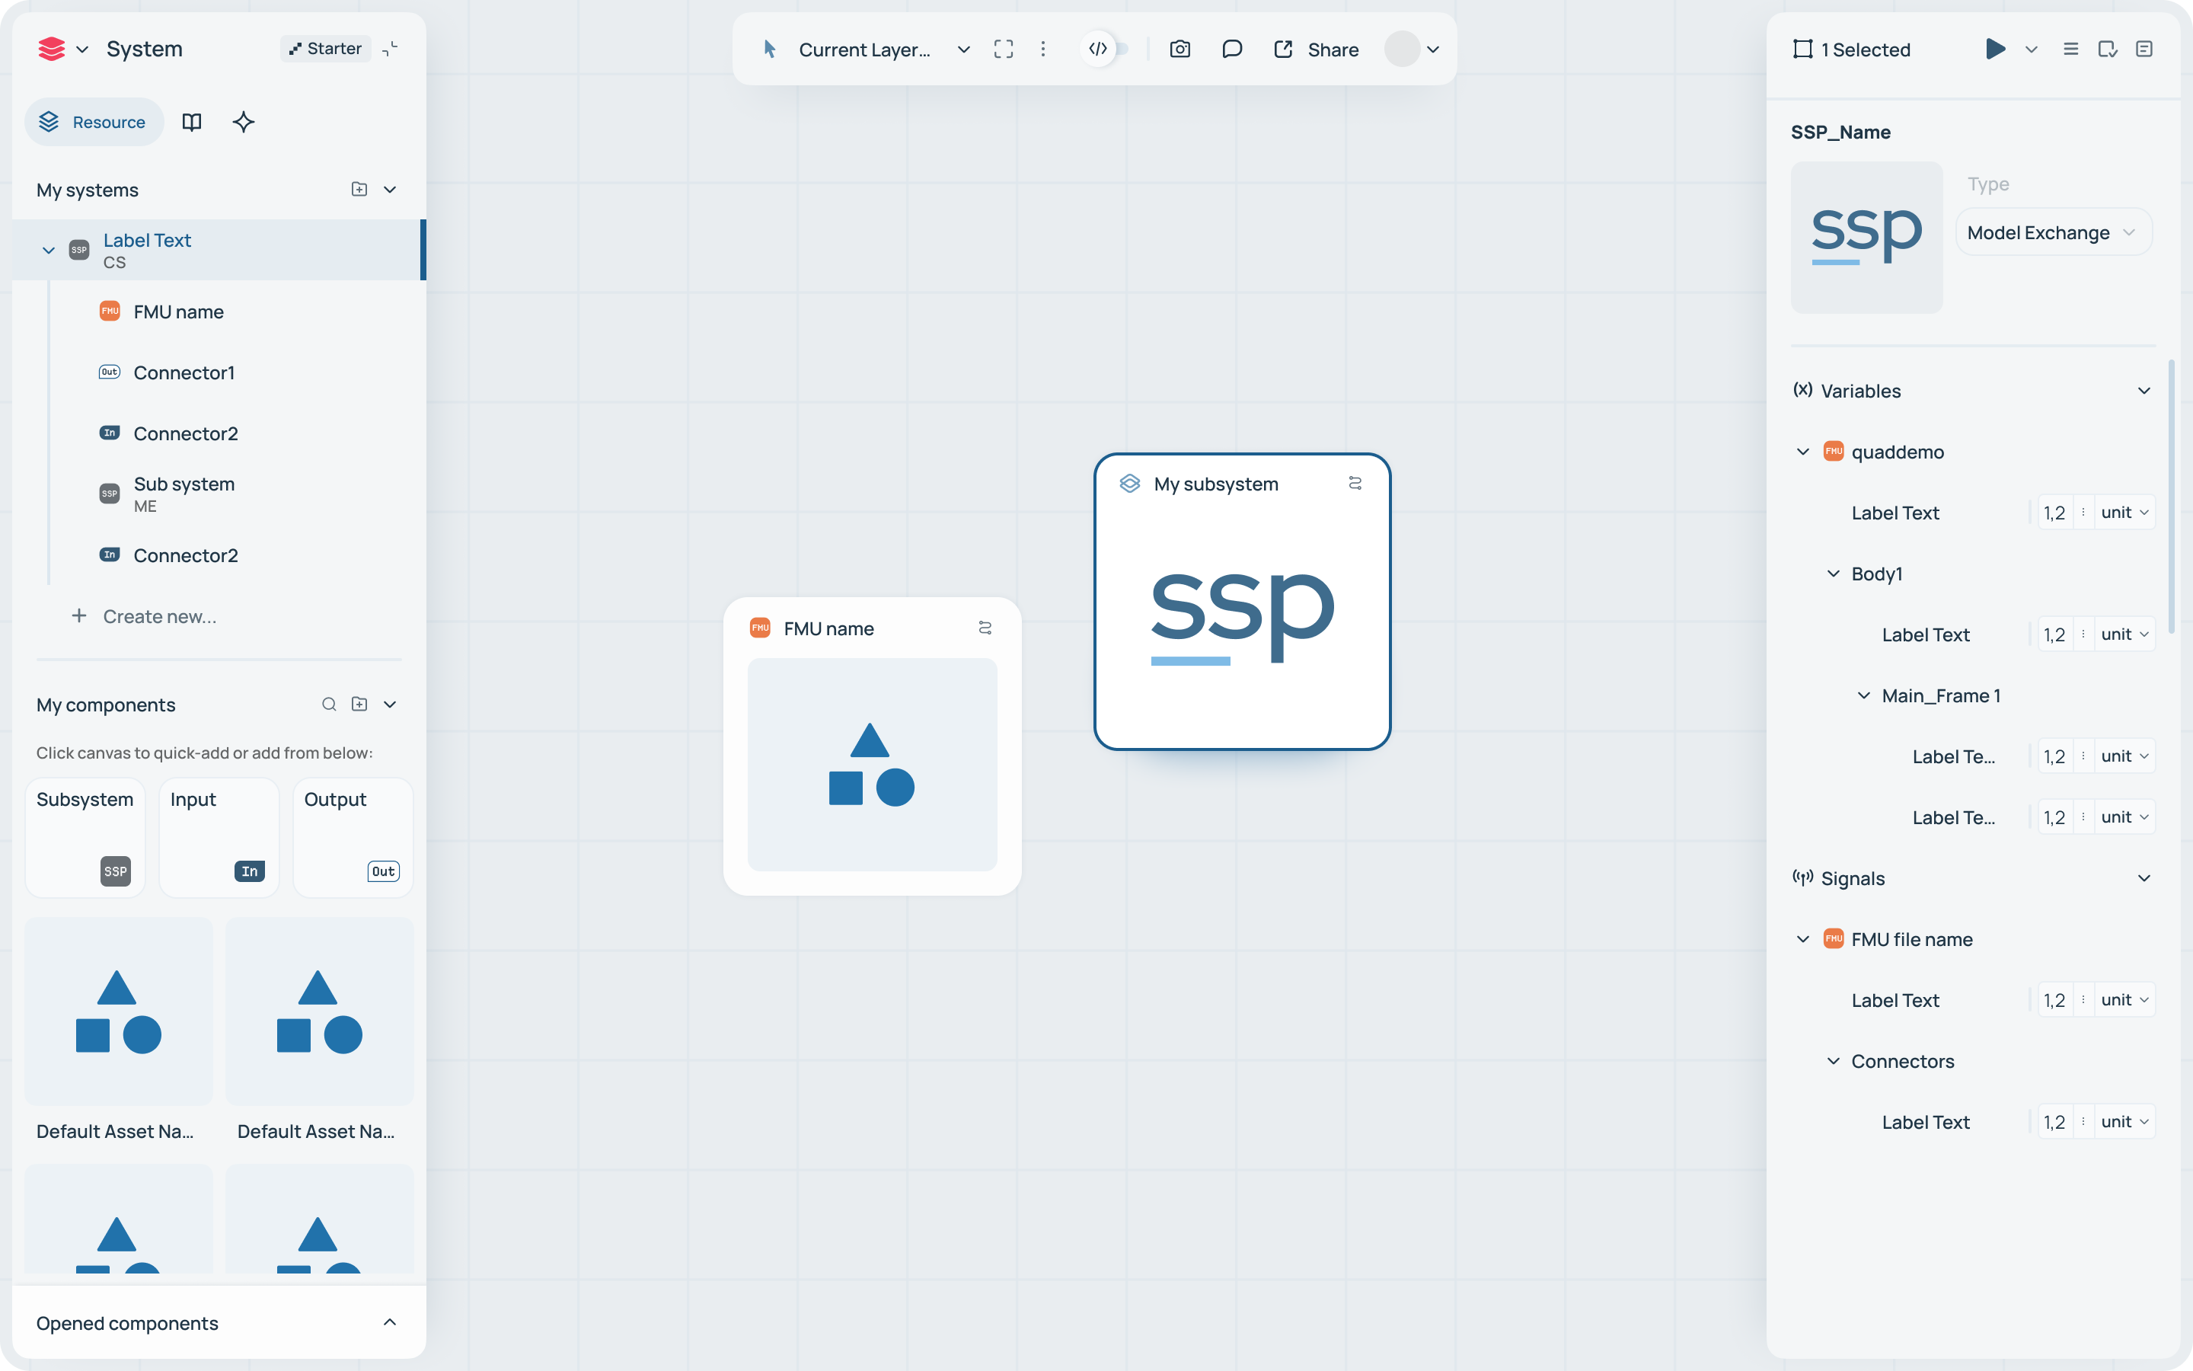
Task: Add new folder in My systems
Action: pos(359,190)
